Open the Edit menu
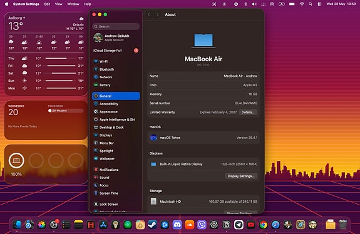360x234 pixels. 47,4
